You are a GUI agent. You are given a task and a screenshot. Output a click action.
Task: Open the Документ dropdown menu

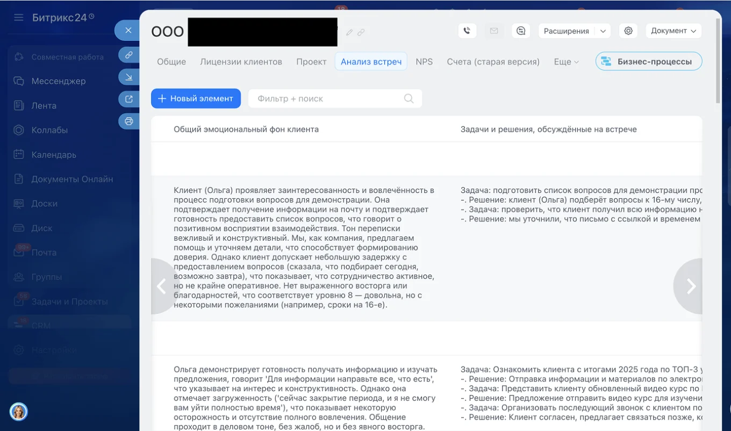point(673,31)
